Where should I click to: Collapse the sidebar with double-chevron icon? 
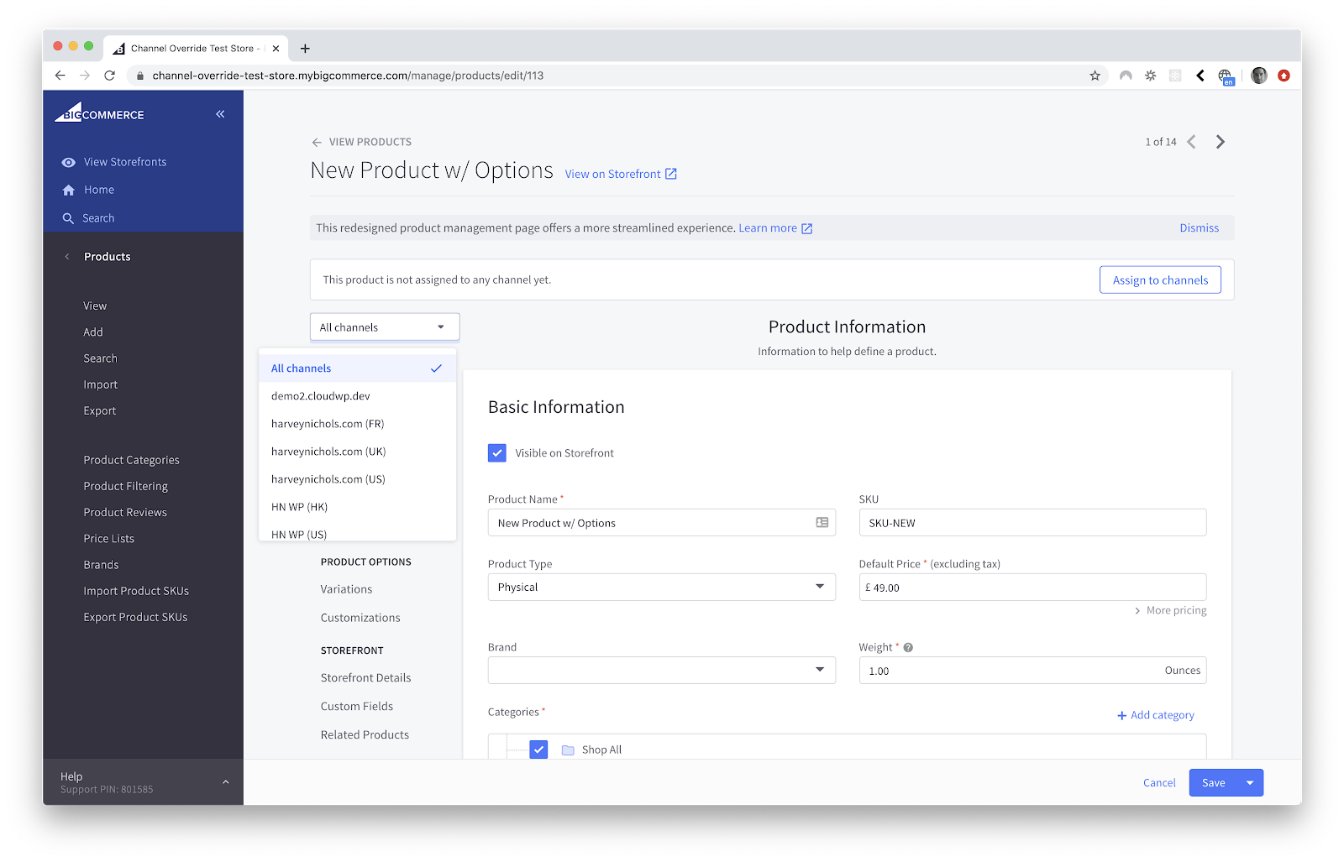220,114
